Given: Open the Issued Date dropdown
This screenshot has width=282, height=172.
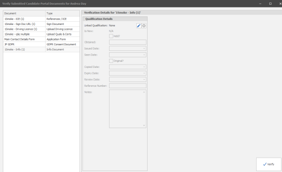Looking at the screenshot, I should click(x=144, y=49).
